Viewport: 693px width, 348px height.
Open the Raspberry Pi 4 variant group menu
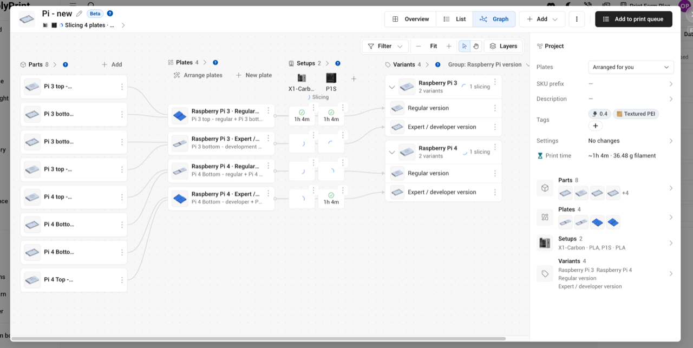(495, 147)
